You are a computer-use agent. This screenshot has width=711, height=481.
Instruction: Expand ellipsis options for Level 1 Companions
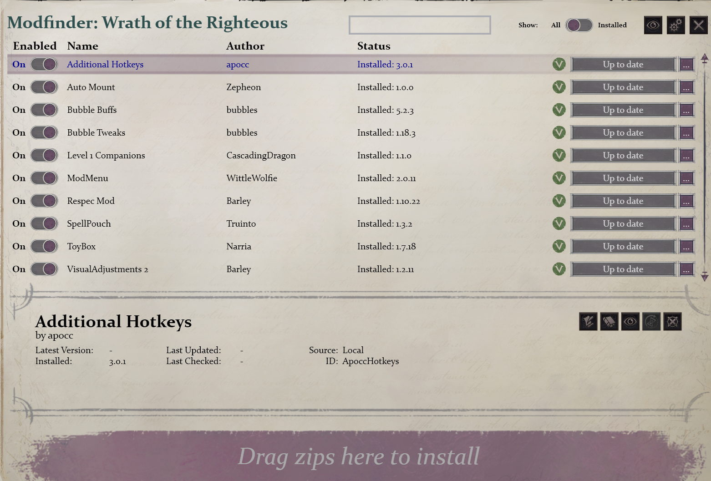686,155
